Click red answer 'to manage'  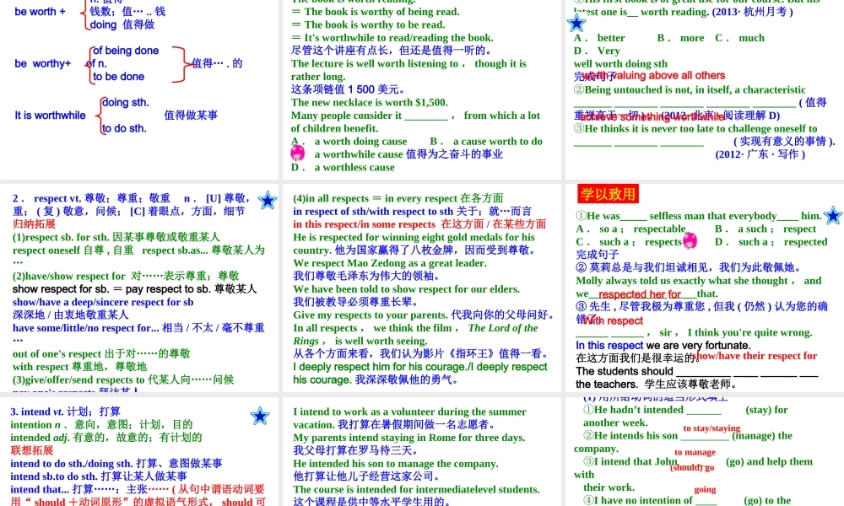point(695,452)
